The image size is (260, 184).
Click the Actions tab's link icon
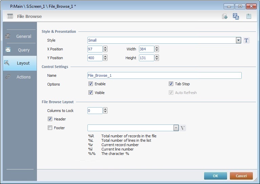(x=8, y=77)
